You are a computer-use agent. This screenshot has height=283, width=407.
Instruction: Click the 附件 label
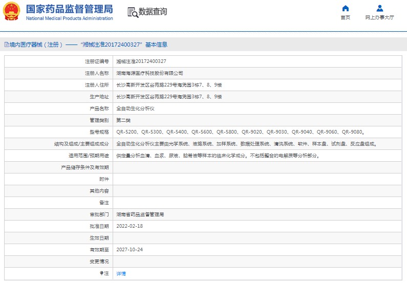point(104,179)
